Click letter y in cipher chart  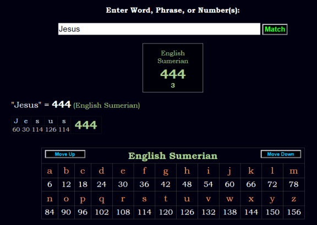click(272, 199)
